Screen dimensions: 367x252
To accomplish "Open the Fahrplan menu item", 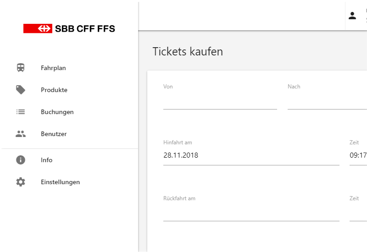I will point(70,68).
